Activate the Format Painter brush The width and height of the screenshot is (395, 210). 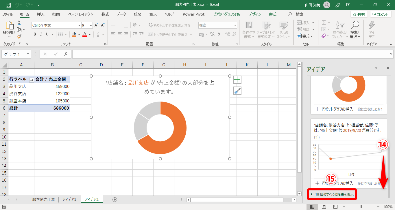pyautogui.click(x=19, y=36)
